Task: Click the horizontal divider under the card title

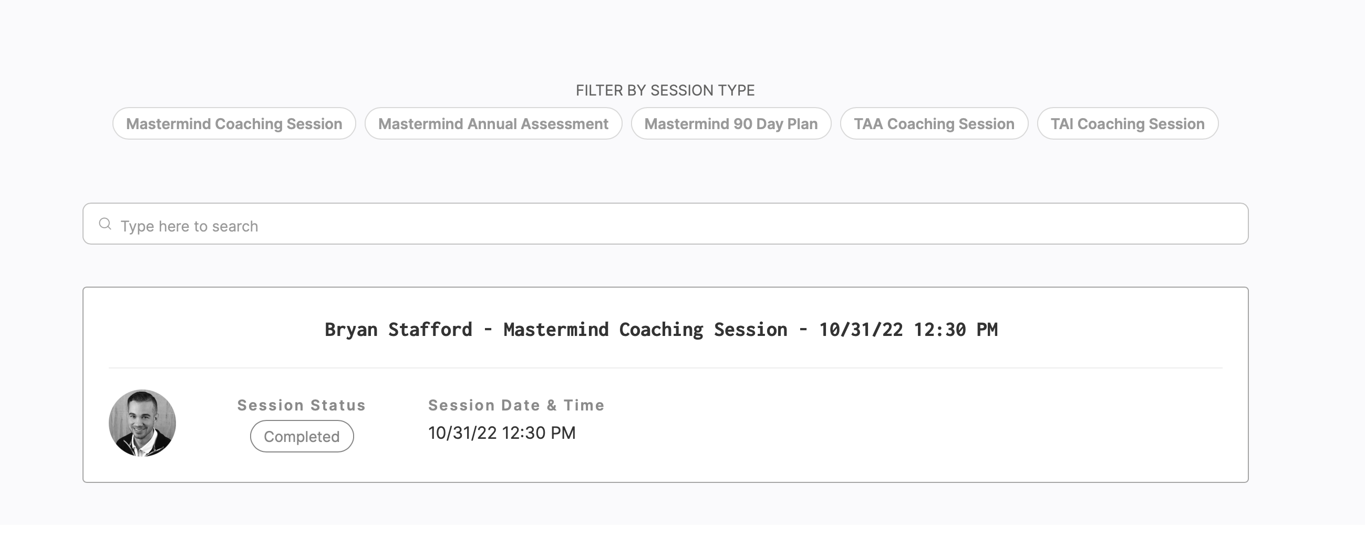Action: (665, 367)
